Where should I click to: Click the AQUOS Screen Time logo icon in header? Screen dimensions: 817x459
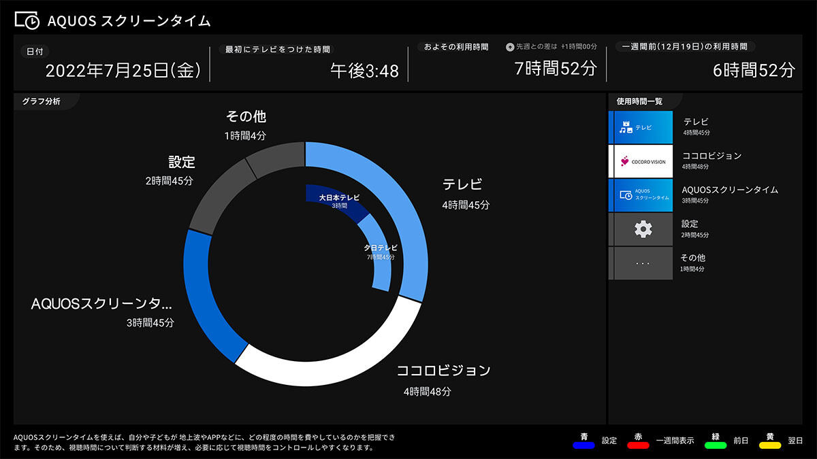point(27,20)
